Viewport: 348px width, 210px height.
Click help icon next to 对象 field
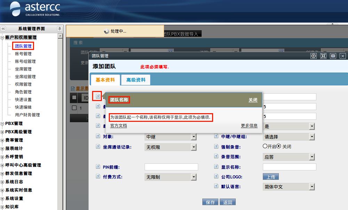pos(98,136)
